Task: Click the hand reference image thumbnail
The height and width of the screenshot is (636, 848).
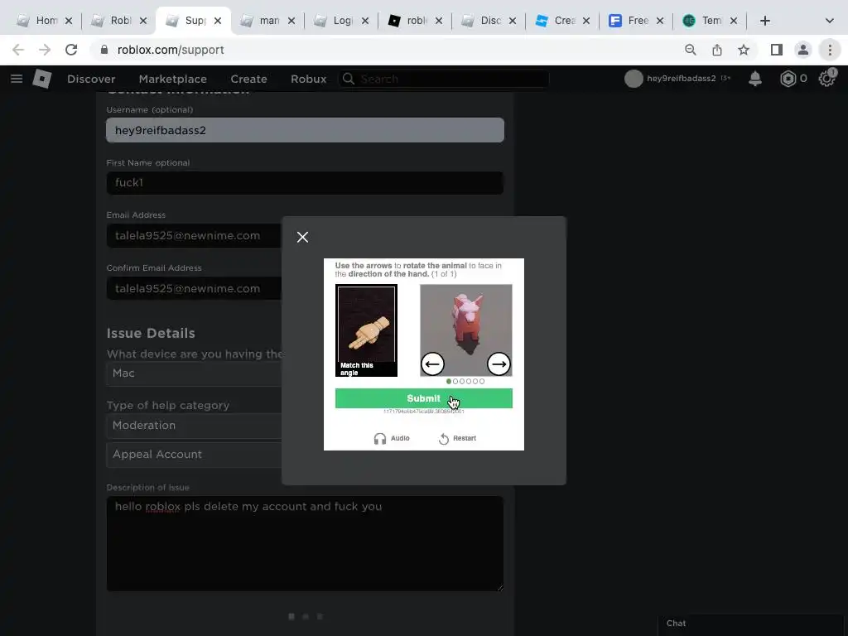Action: tap(366, 330)
